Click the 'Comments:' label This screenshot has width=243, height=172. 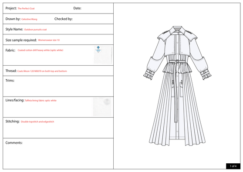click(x=14, y=143)
